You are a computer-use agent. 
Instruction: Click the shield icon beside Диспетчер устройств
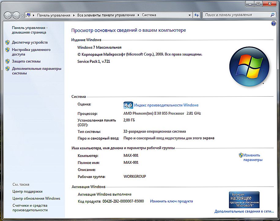click(8, 42)
